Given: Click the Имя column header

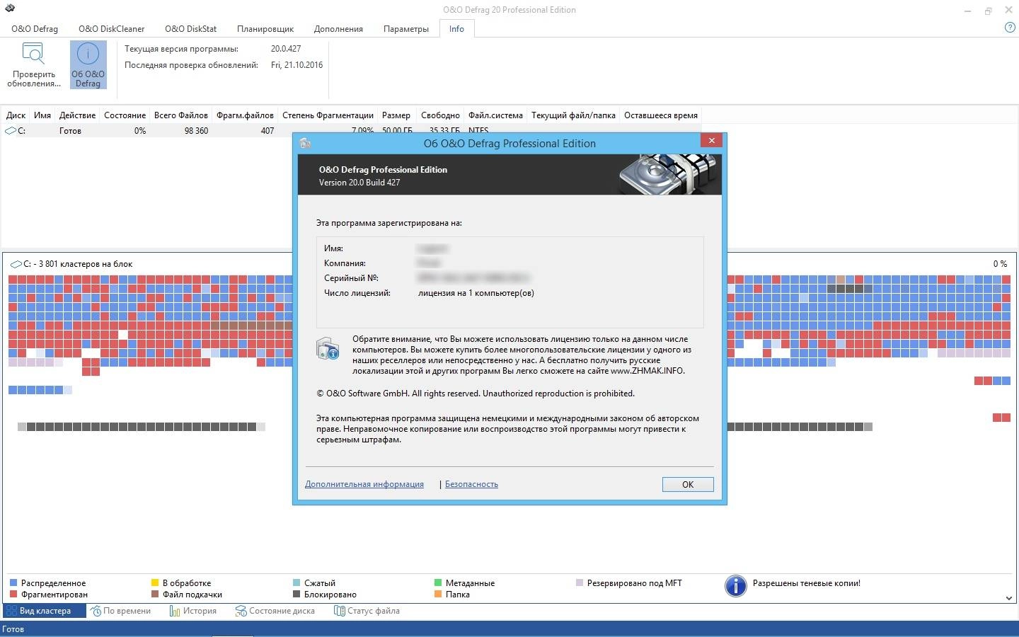Looking at the screenshot, I should [x=42, y=115].
